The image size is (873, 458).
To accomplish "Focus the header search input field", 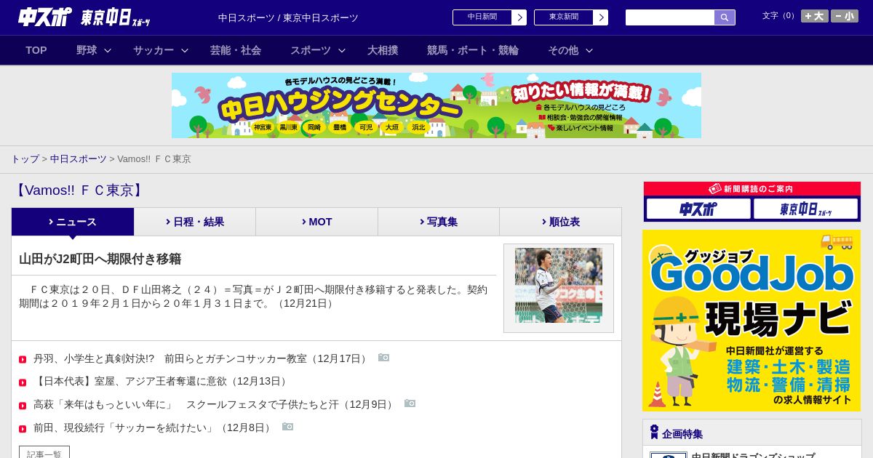I will [670, 17].
